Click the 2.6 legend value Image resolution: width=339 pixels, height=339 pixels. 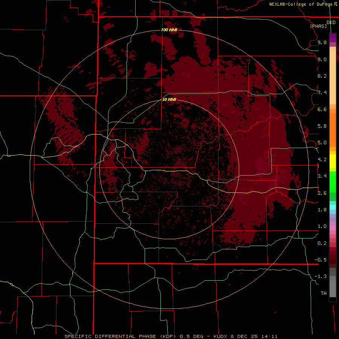[322, 193]
